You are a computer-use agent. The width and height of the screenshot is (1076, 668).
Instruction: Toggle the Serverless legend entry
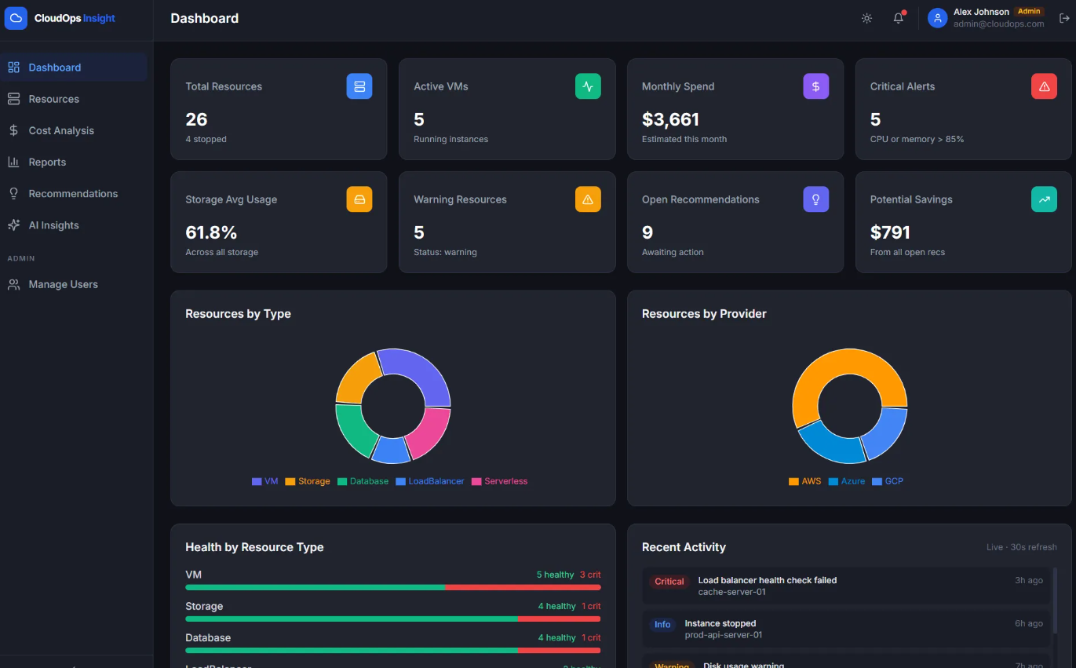499,481
